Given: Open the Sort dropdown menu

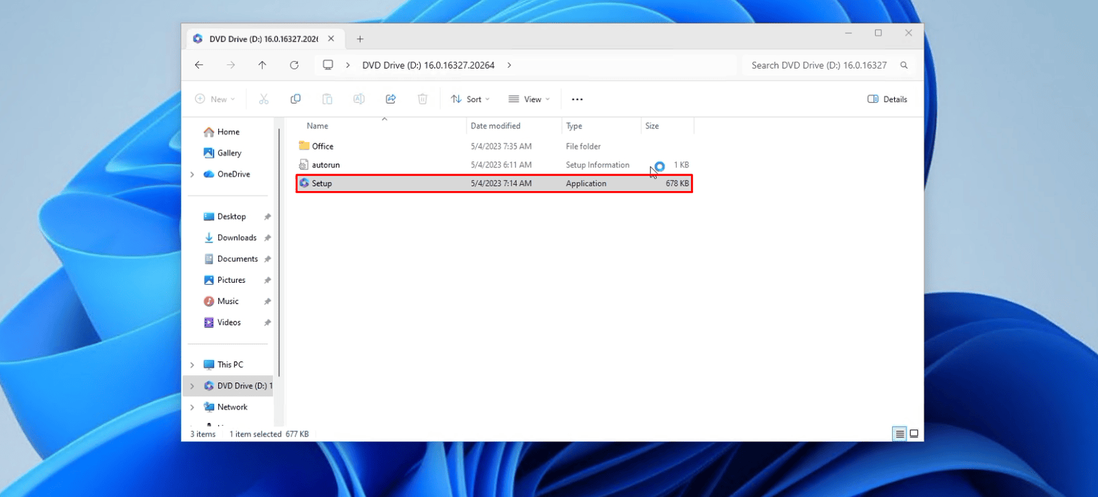Looking at the screenshot, I should [x=470, y=100].
